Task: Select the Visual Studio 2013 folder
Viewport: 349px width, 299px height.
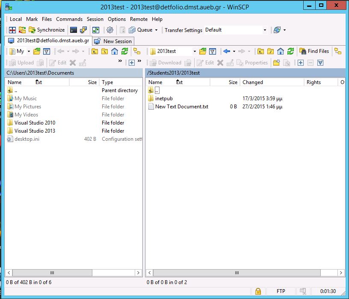Action: tap(35, 131)
